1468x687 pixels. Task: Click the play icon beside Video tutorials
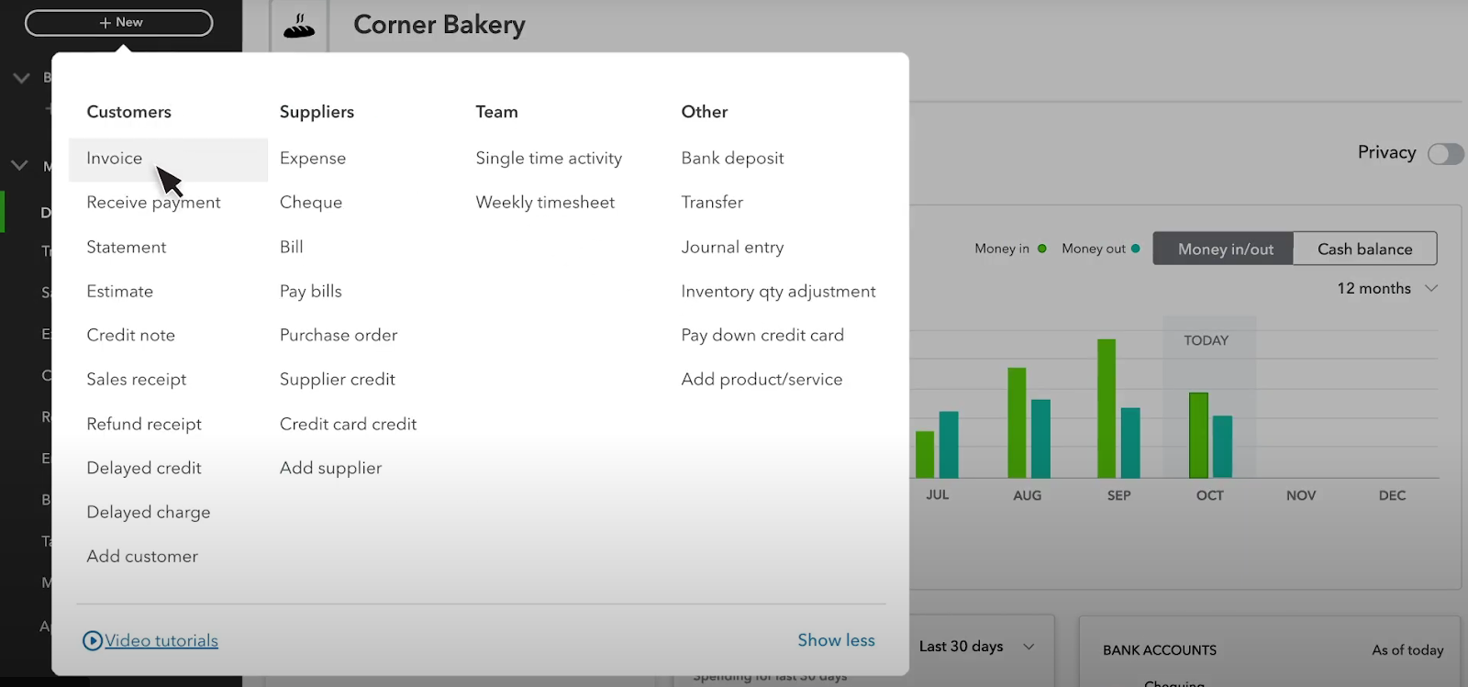point(93,640)
